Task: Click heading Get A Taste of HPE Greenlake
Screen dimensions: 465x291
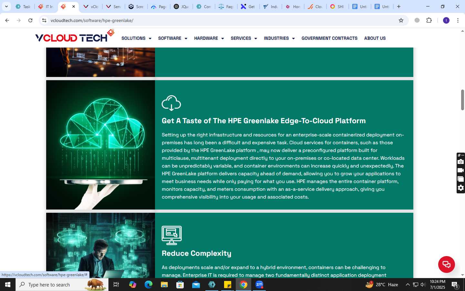Action: coord(263,121)
